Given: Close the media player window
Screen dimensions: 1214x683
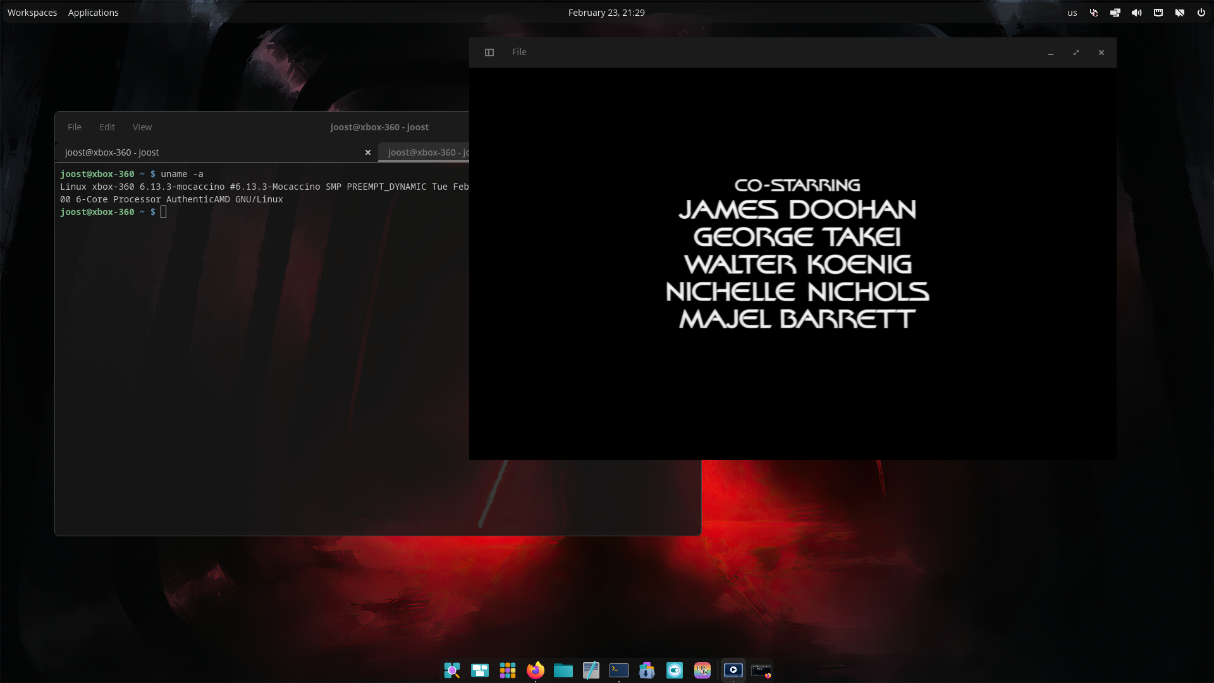Looking at the screenshot, I should [1101, 52].
